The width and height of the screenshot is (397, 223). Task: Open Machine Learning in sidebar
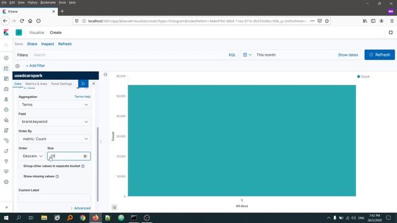coord(6,110)
